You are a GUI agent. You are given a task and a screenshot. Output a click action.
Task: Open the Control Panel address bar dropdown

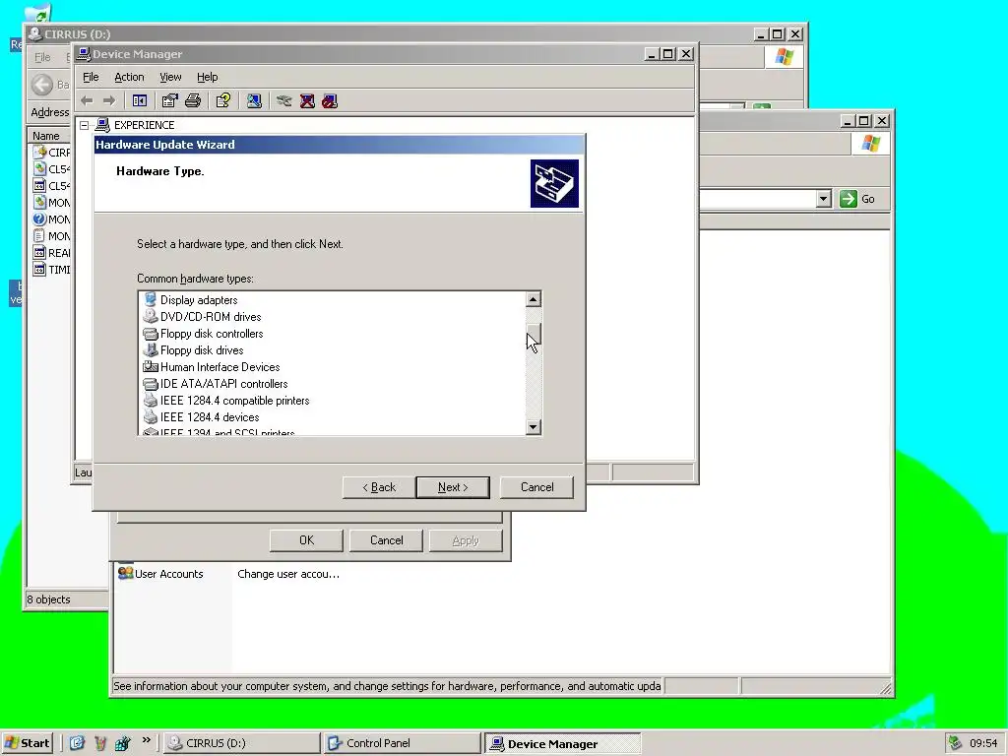(824, 199)
